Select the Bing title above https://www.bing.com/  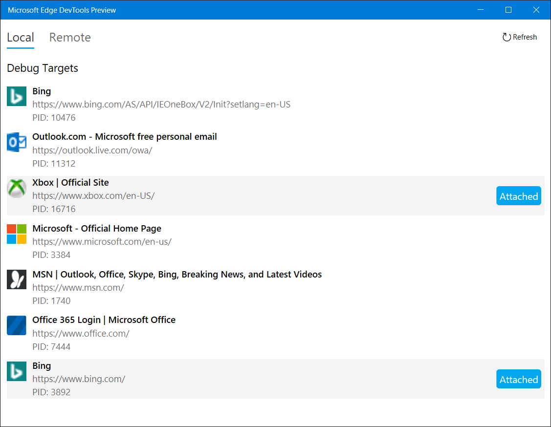(x=42, y=366)
